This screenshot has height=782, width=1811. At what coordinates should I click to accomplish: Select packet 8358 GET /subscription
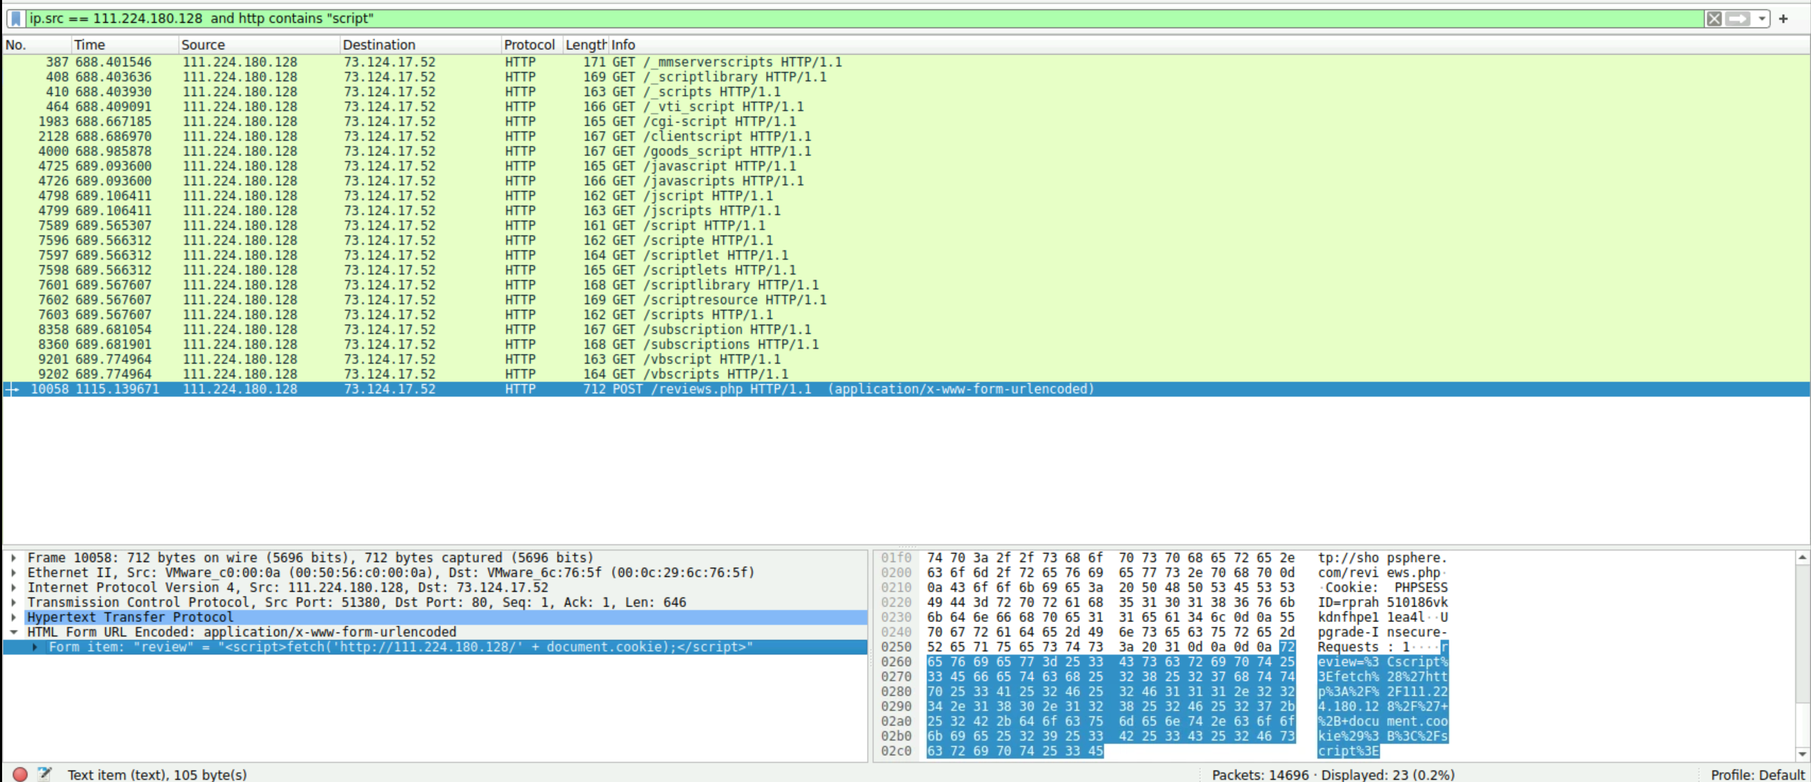(906, 330)
